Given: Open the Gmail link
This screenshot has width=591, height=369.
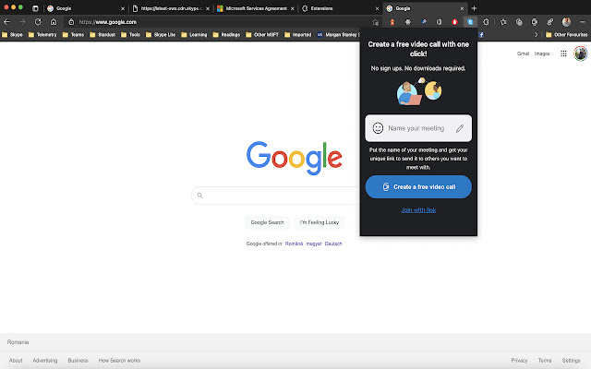Looking at the screenshot, I should tap(523, 54).
